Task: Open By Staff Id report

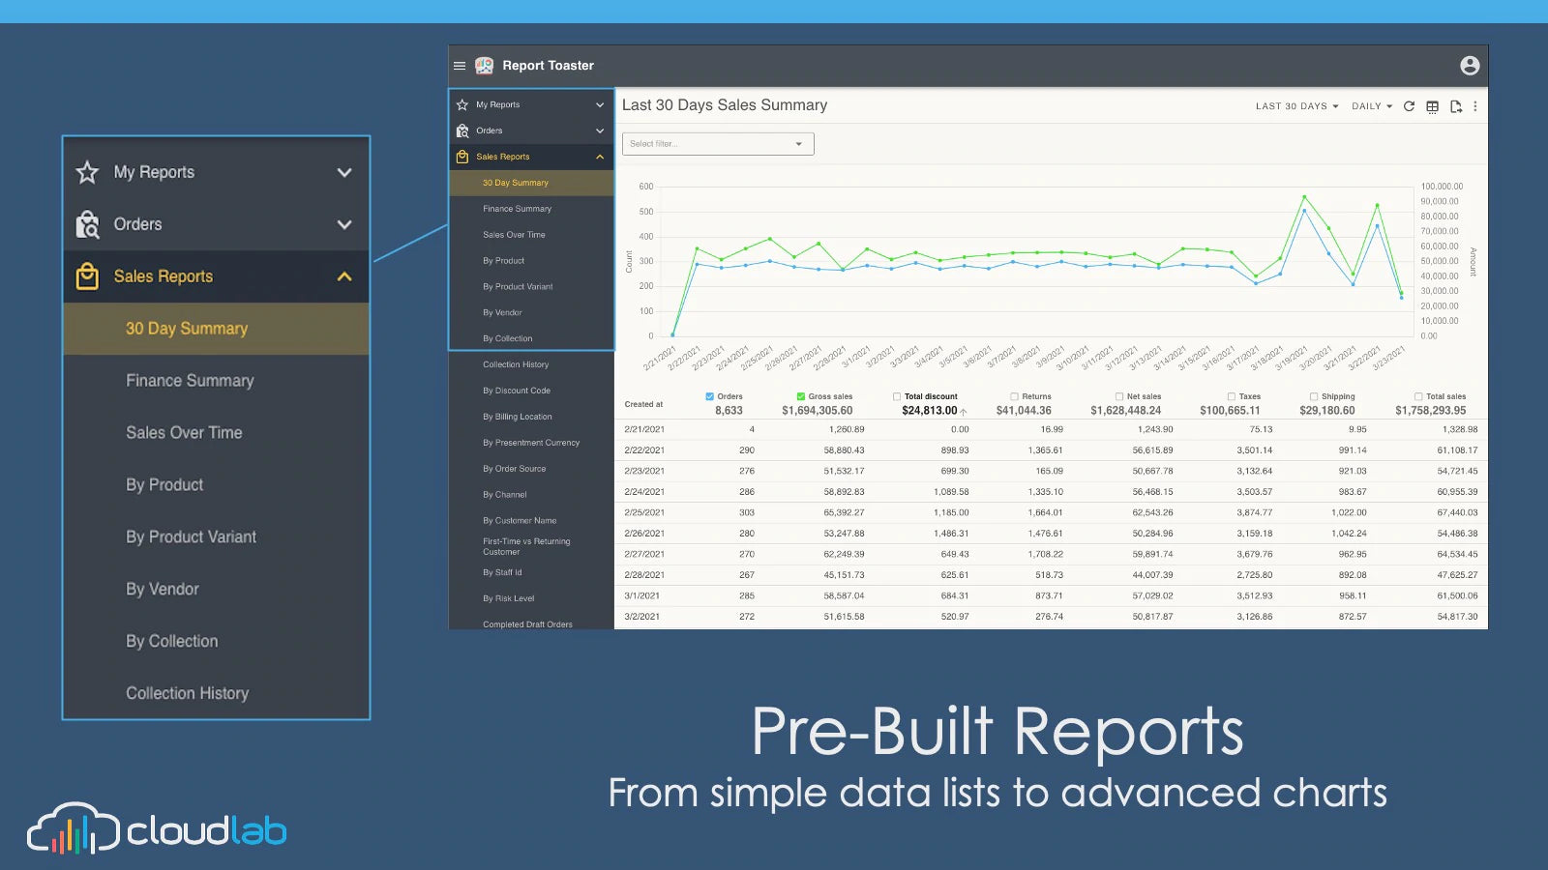Action: (x=531, y=572)
